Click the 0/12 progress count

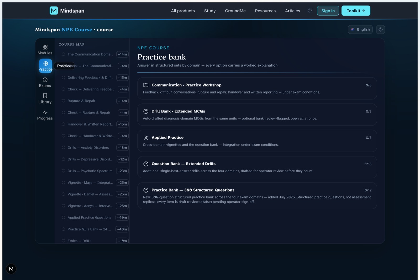coord(368,190)
